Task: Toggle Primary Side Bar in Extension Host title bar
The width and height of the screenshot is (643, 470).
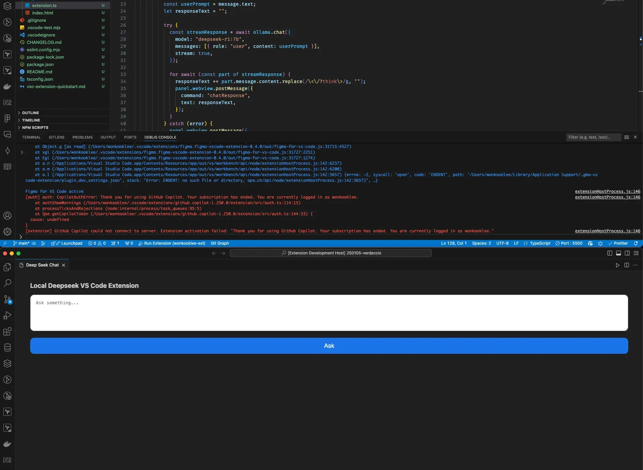Action: (610, 253)
